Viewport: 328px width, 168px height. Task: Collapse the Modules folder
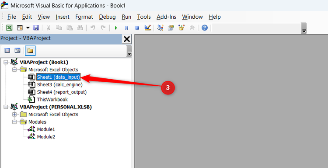pos(14,122)
